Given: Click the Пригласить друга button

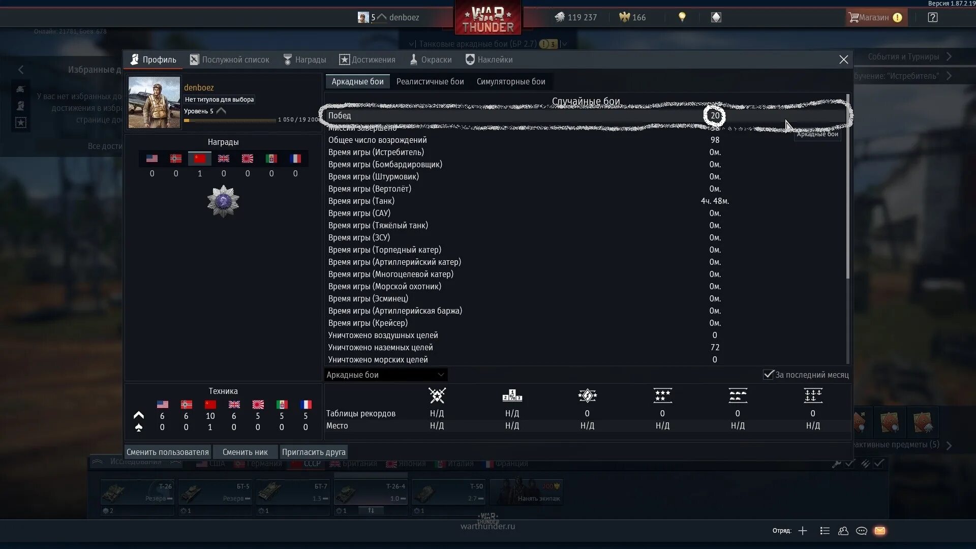Looking at the screenshot, I should tap(314, 451).
